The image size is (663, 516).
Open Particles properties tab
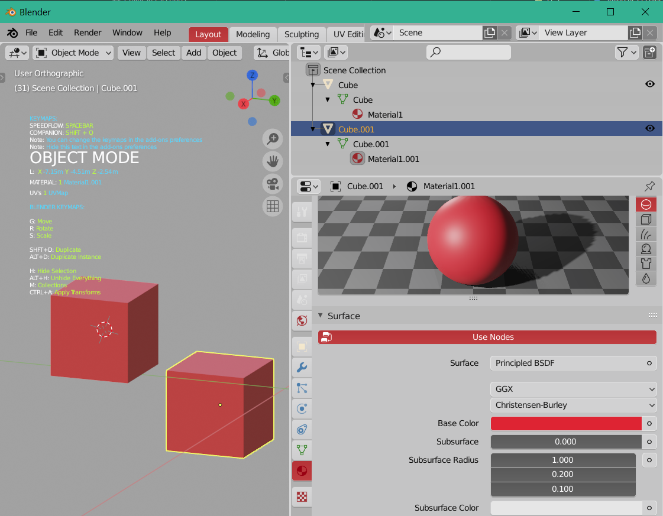click(302, 388)
